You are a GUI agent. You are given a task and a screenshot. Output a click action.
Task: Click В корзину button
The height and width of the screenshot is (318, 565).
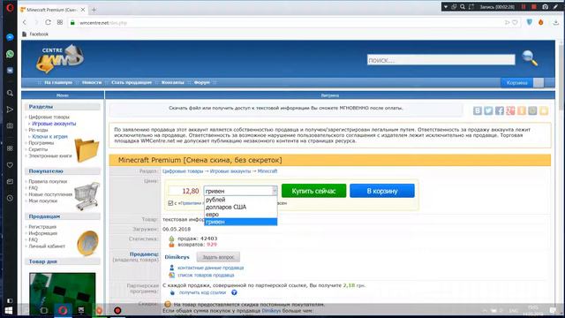coord(382,191)
